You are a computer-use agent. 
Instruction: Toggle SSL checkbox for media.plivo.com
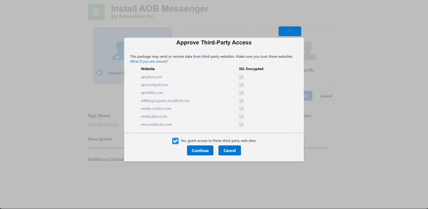pos(241,117)
